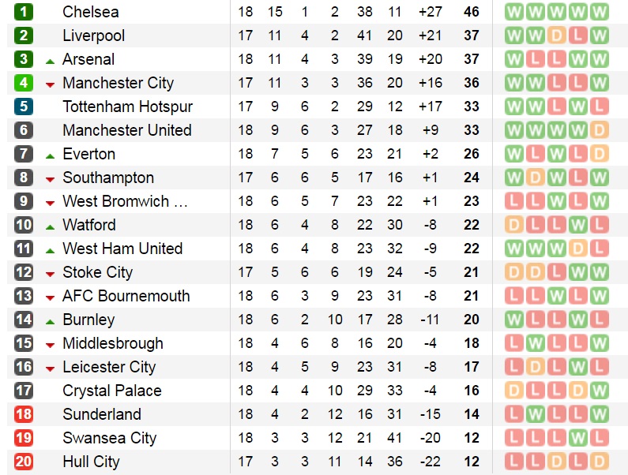
Task: Click Tottenham Hotspur's blue position 5 badge
Action: (23, 107)
